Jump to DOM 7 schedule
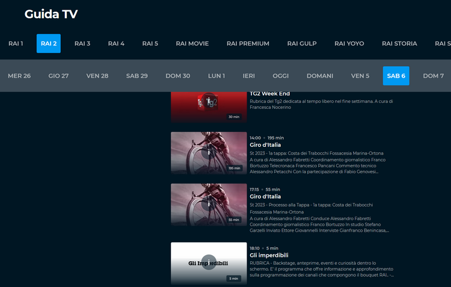 pos(433,76)
